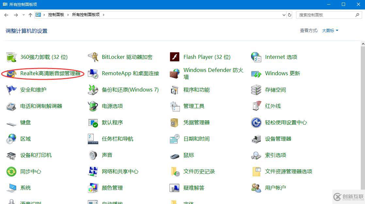Open 文件资源管理器选项 icon
The height and width of the screenshot is (204, 365).
256,172
